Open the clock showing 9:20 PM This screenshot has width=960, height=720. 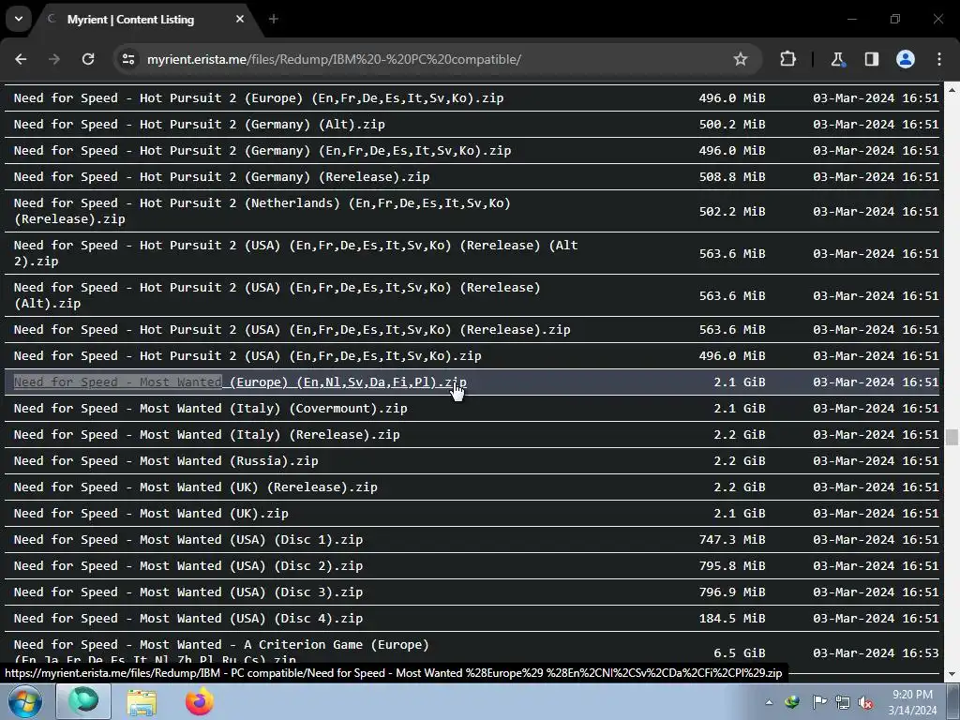(912, 702)
